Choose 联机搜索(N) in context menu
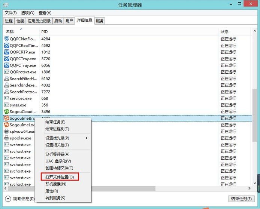 click(56, 184)
